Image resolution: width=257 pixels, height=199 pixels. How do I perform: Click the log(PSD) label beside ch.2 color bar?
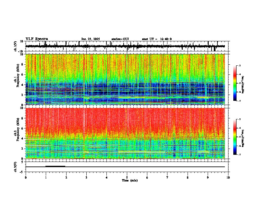pyautogui.click(x=243, y=138)
